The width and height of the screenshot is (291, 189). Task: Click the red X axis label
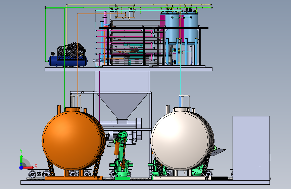coord(36,166)
